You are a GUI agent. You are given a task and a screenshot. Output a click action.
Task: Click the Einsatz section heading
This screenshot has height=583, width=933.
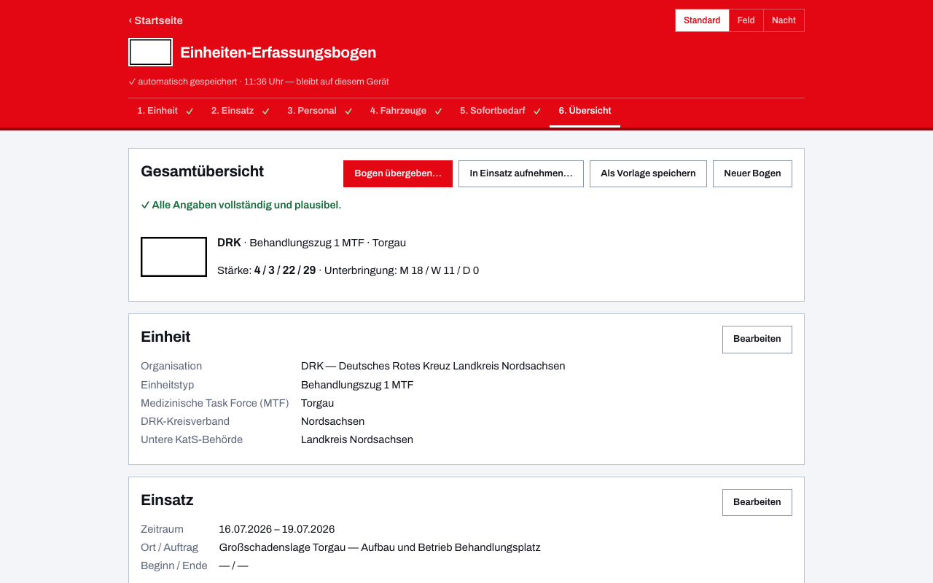point(167,500)
